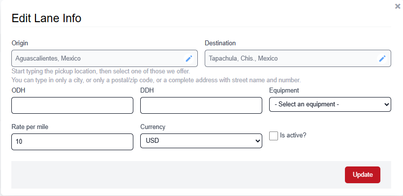This screenshot has width=403, height=196.
Task: Click the "Edit Lane Info" heading
Action: click(x=47, y=18)
